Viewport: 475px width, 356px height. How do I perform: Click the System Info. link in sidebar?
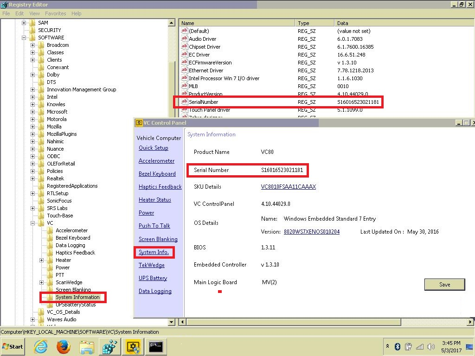pyautogui.click(x=154, y=252)
